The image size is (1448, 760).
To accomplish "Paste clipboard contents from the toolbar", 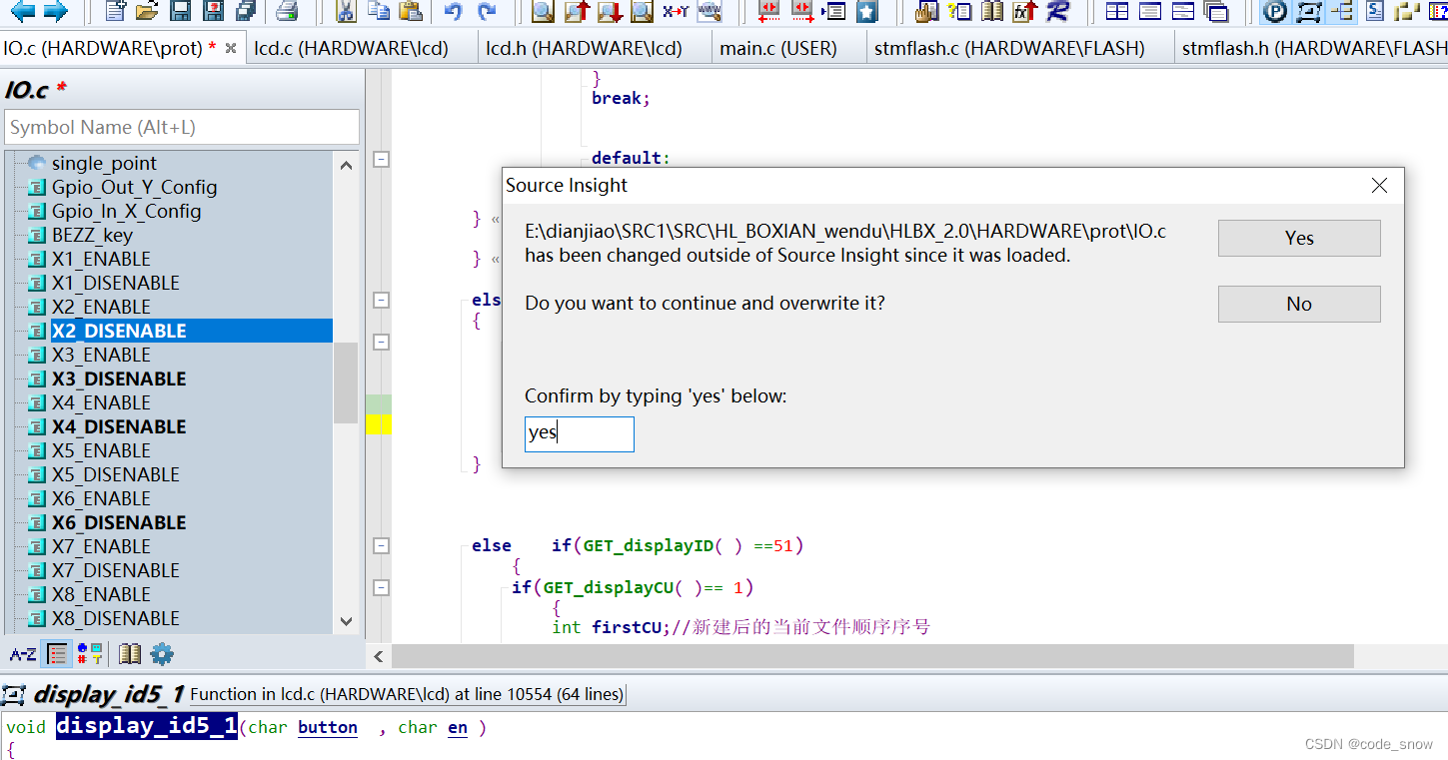I will click(x=410, y=11).
